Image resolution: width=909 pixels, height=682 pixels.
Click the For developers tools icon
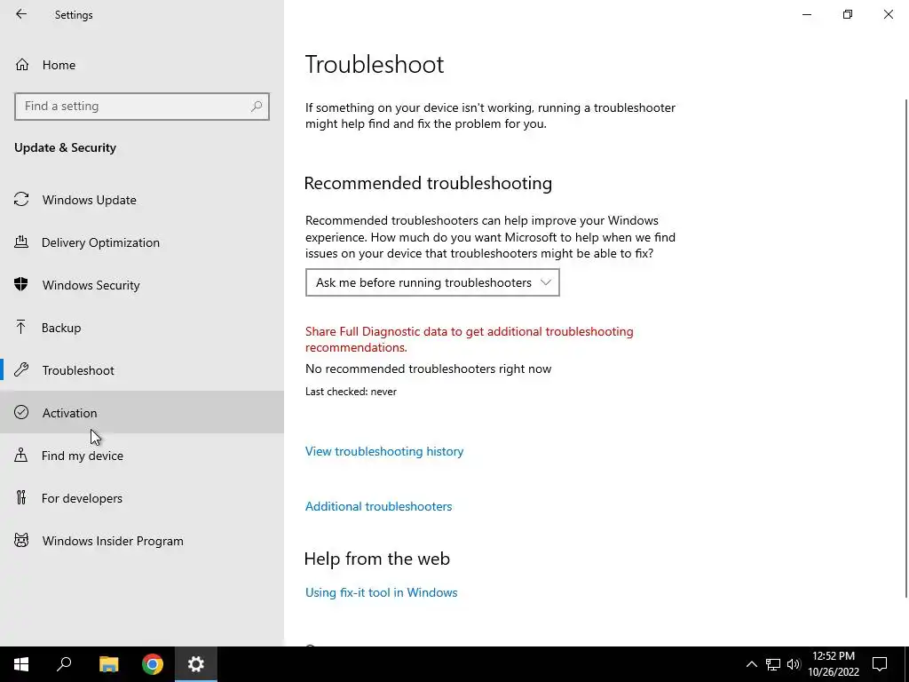click(21, 497)
